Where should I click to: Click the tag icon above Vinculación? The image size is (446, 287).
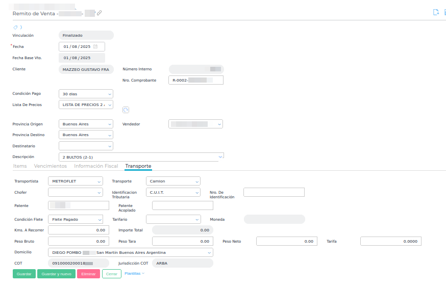click(x=15, y=27)
